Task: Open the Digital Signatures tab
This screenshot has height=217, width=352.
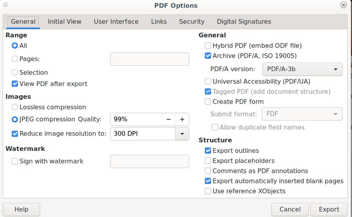Action: tap(244, 22)
